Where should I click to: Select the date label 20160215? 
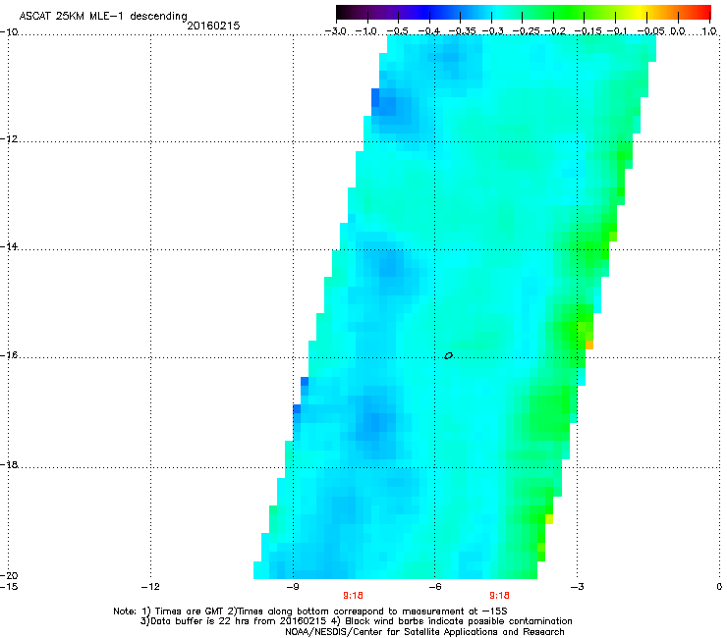(x=213, y=26)
